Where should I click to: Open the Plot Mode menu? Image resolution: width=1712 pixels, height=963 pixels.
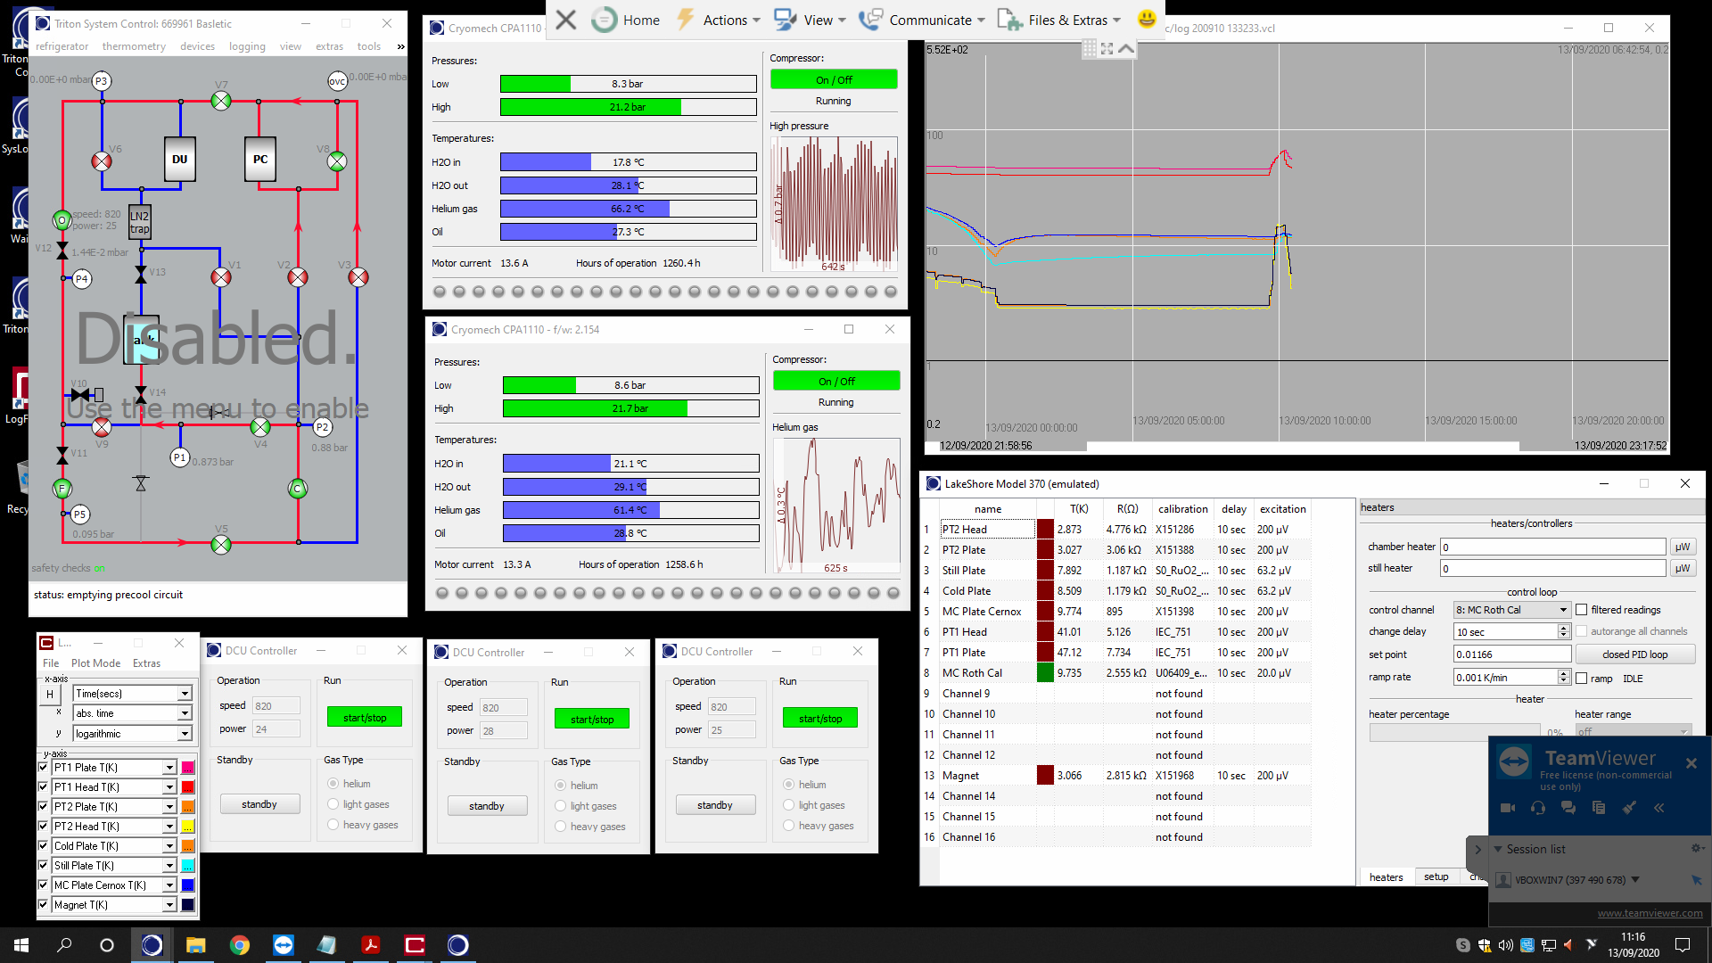pyautogui.click(x=95, y=663)
